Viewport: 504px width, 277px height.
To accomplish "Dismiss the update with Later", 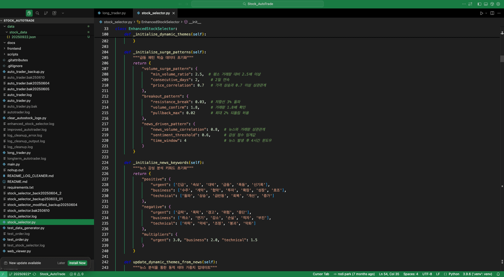I will coord(61,263).
